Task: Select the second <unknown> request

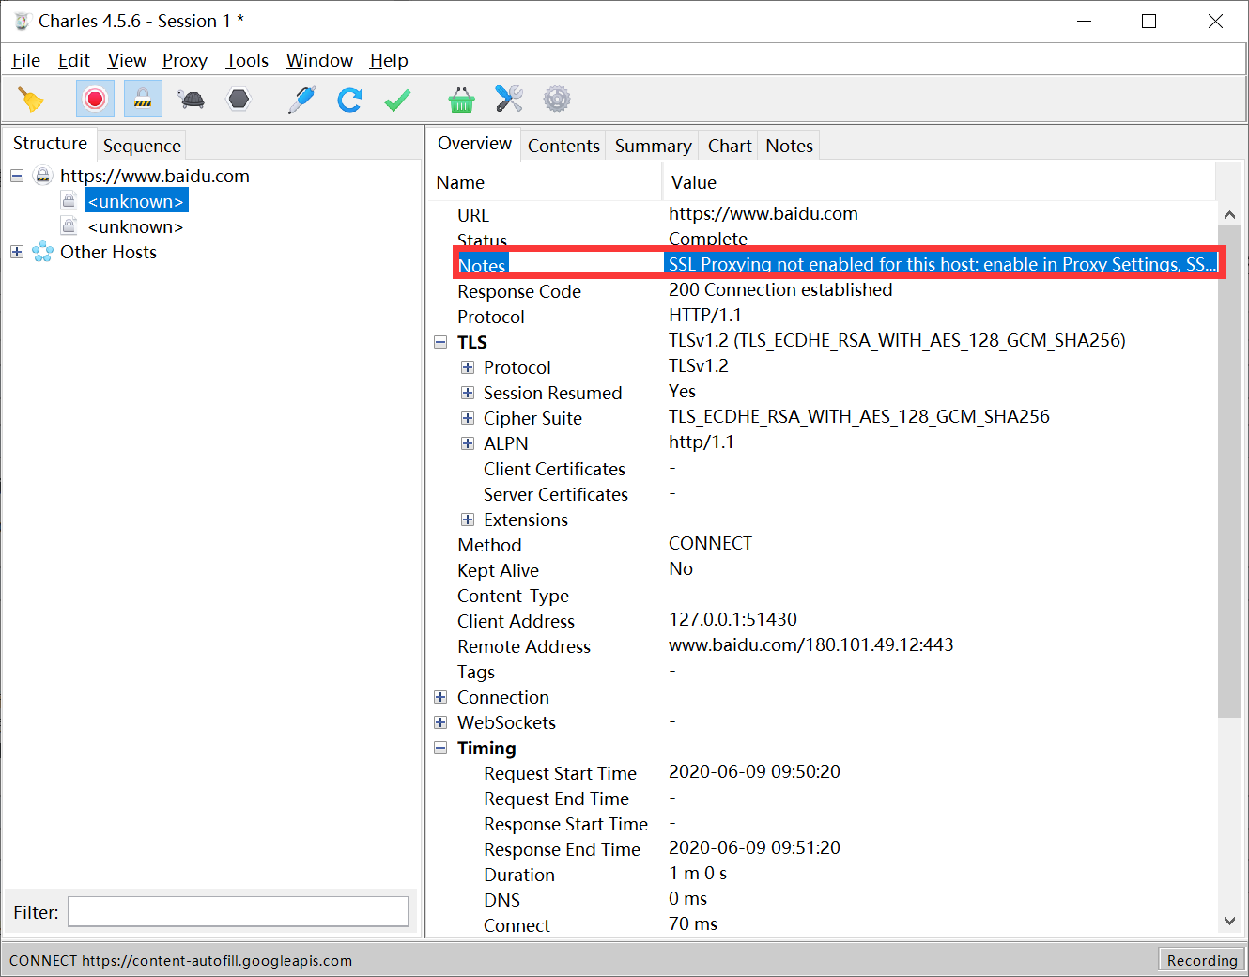Action: click(x=136, y=226)
